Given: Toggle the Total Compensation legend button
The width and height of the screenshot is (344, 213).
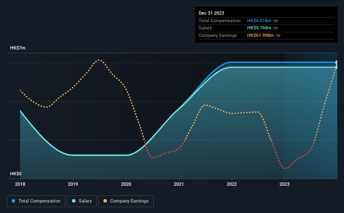Looking at the screenshot, I should click(x=36, y=201).
